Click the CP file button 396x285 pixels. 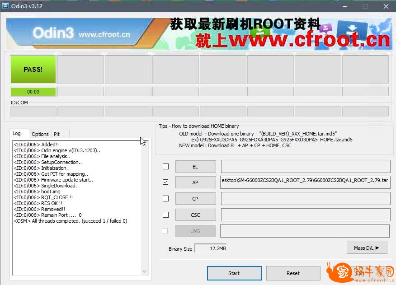[x=195, y=199]
